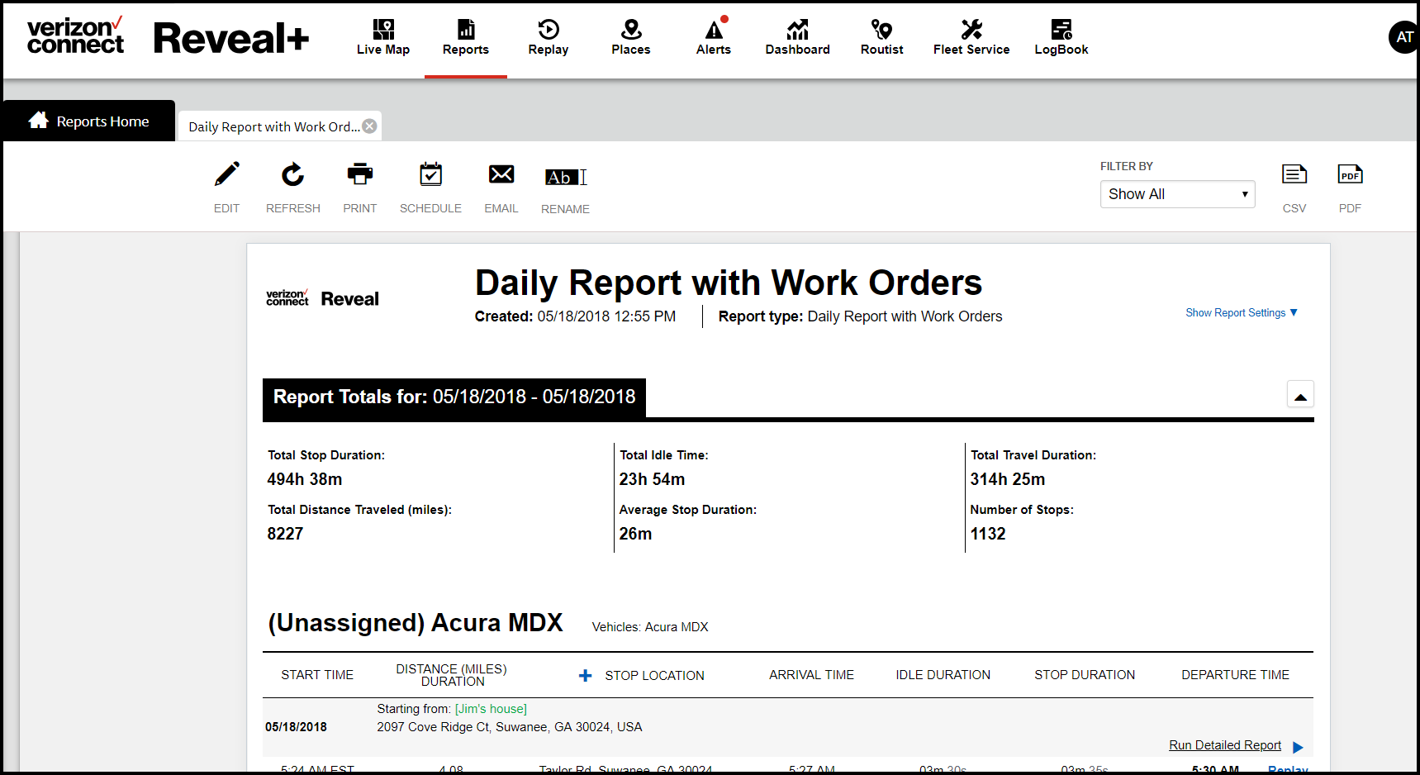Click the (Unassigned) Acura MDX heading

[416, 622]
